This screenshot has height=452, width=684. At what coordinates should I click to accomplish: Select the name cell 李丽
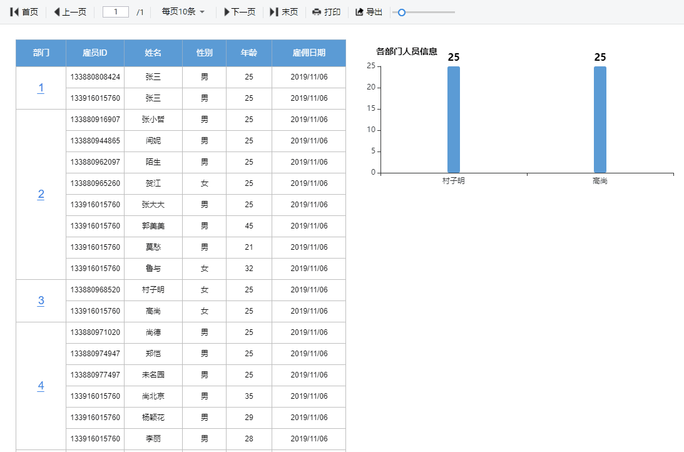153,439
